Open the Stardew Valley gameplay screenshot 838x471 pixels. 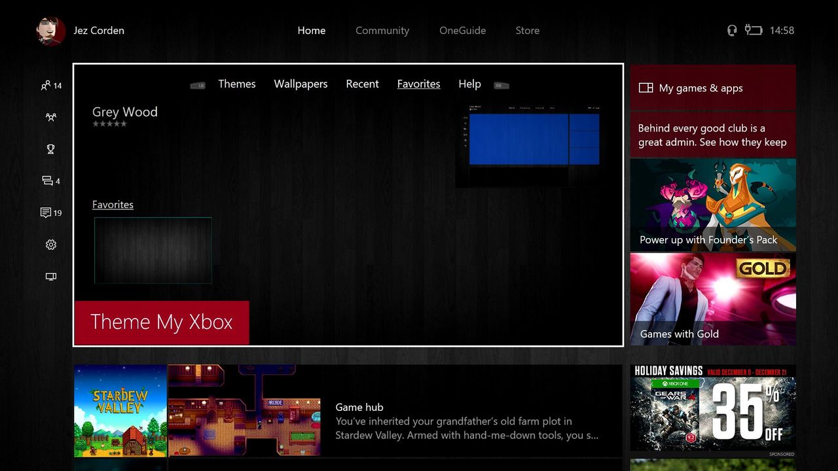(x=244, y=411)
